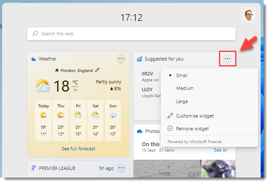
Task: Open See all photos link
Action: click(x=221, y=150)
